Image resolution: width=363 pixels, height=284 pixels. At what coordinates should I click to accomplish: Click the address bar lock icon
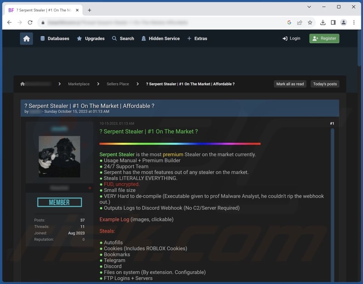pyautogui.click(x=43, y=23)
